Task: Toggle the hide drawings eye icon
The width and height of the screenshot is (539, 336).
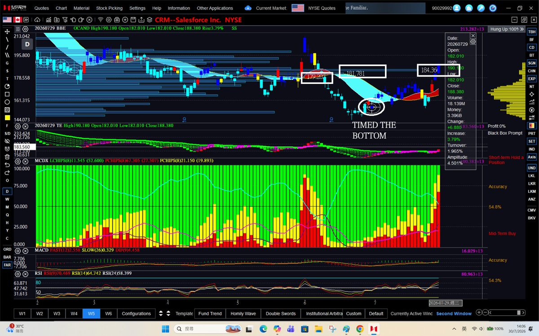Action: click(x=7, y=141)
